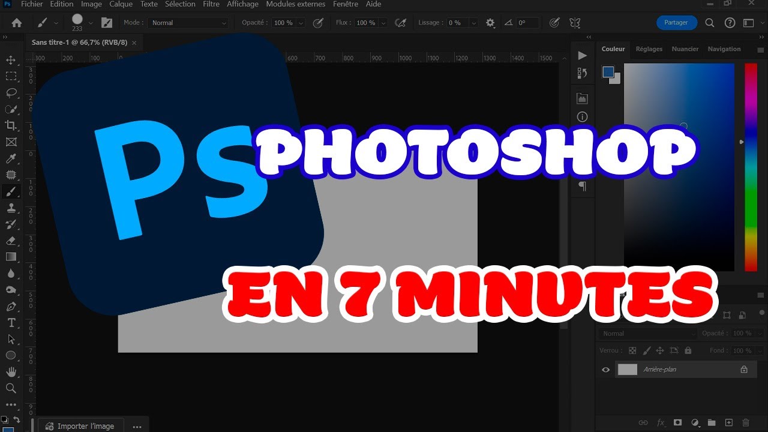Select the History Brush tool
The image size is (768, 432).
pyautogui.click(x=11, y=224)
